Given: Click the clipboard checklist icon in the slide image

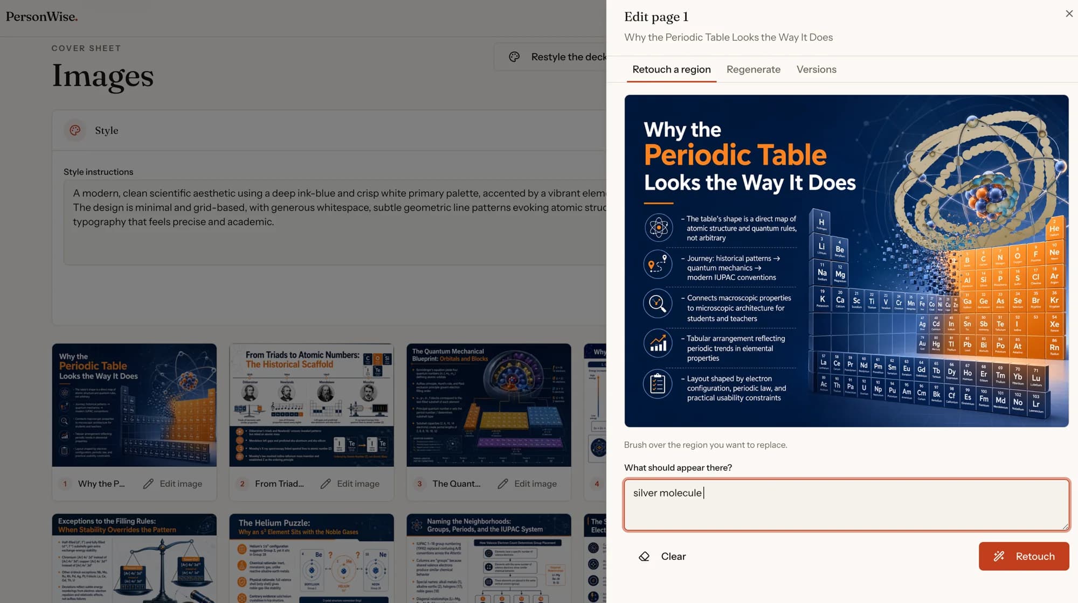Looking at the screenshot, I should click(658, 384).
